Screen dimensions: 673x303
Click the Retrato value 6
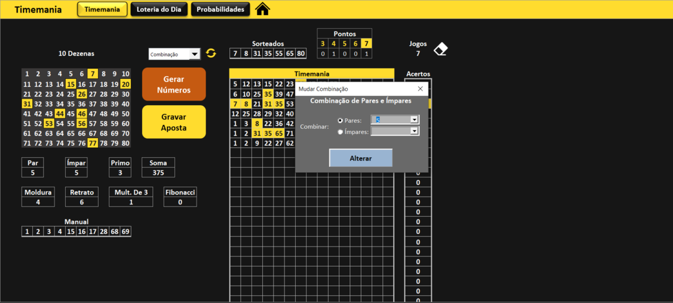pyautogui.click(x=81, y=202)
